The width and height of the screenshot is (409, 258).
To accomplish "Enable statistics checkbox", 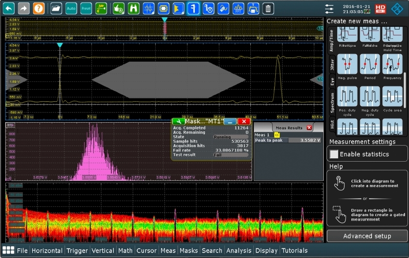I will tap(334, 154).
